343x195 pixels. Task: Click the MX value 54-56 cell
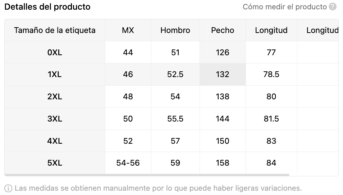point(128,163)
